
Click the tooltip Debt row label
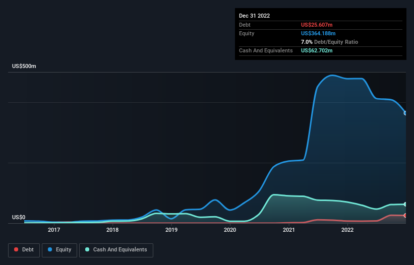pos(245,25)
